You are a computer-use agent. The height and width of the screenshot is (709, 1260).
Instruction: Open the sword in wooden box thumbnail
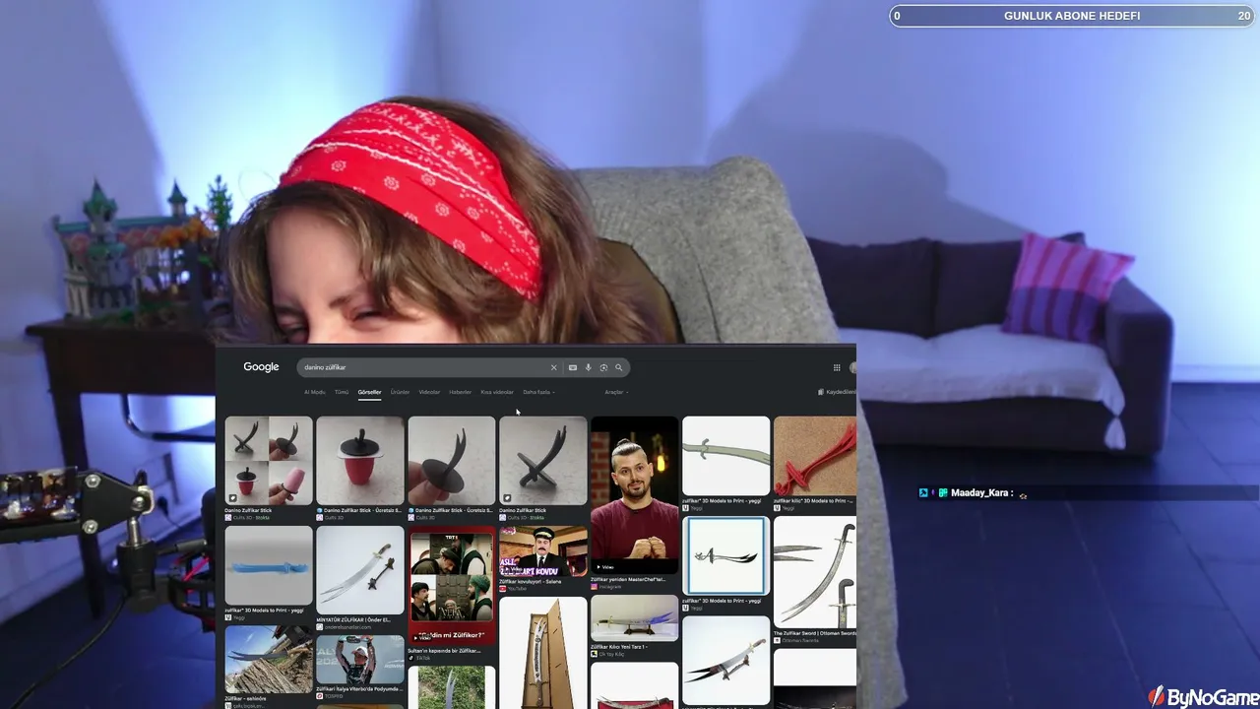[543, 653]
